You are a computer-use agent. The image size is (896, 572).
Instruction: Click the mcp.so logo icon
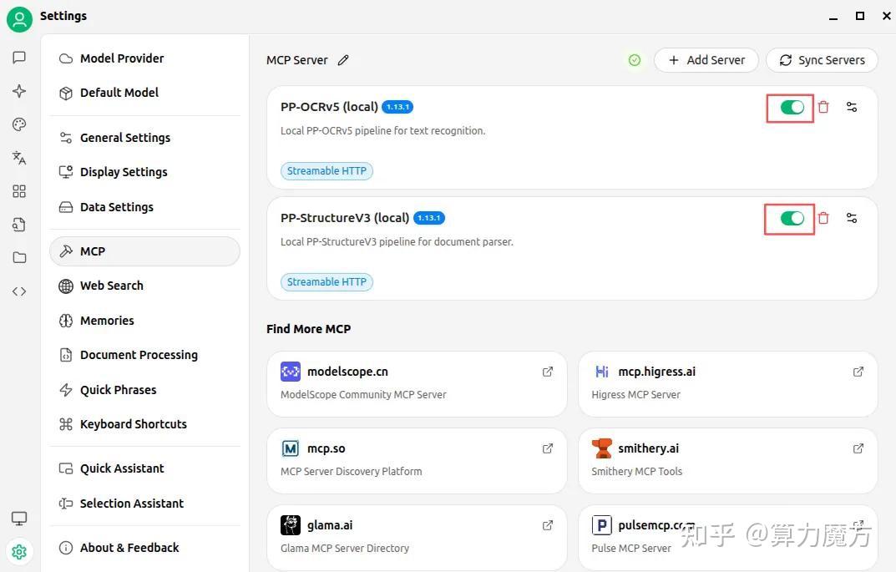coord(291,448)
